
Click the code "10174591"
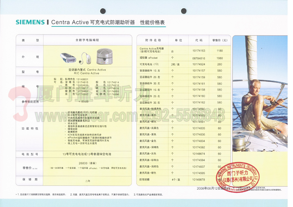(199, 122)
